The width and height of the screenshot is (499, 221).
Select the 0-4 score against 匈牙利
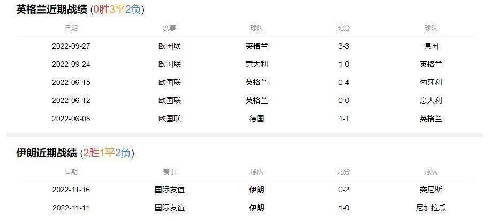coord(344,82)
